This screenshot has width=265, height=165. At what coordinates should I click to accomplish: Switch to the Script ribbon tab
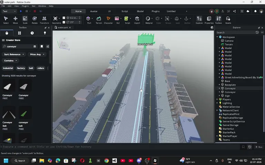click(125, 11)
